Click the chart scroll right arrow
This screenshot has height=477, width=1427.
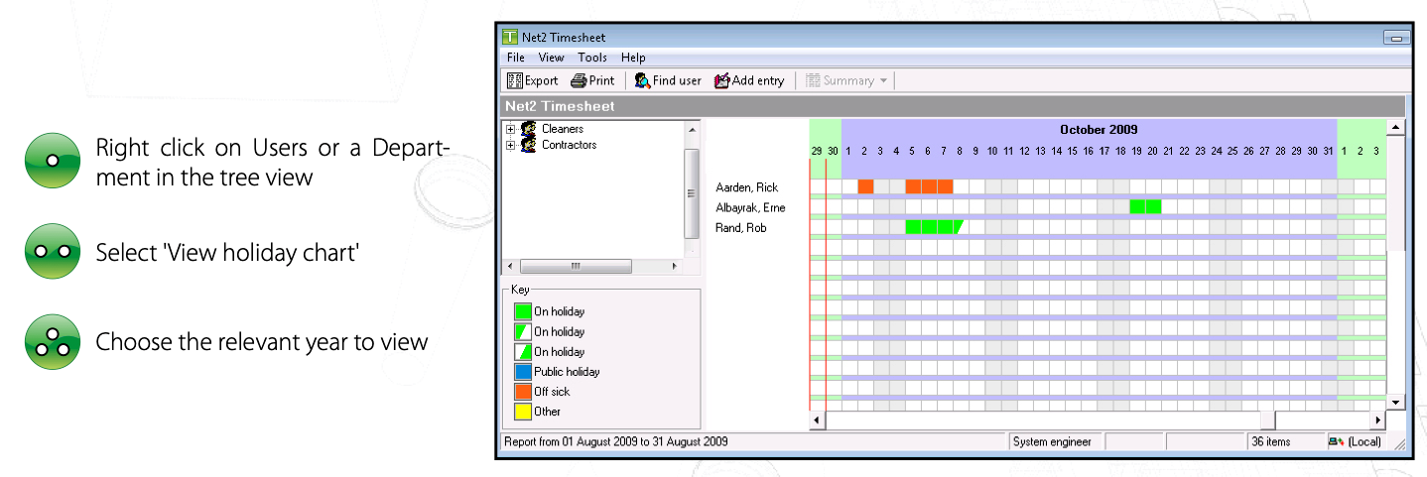pos(1377,420)
